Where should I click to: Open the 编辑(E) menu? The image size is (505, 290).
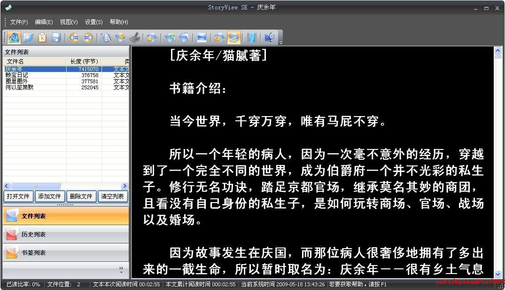point(44,22)
